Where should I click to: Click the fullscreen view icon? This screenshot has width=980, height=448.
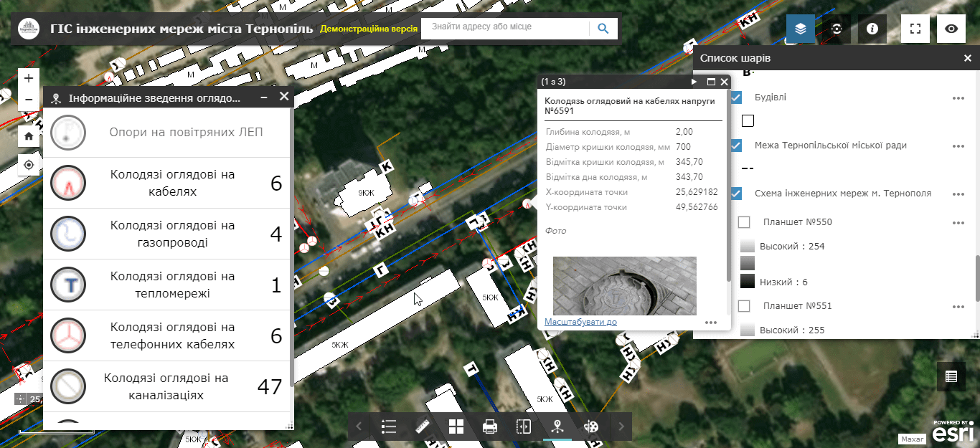click(915, 29)
